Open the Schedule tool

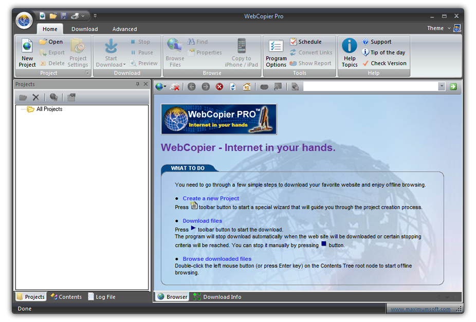(x=306, y=42)
